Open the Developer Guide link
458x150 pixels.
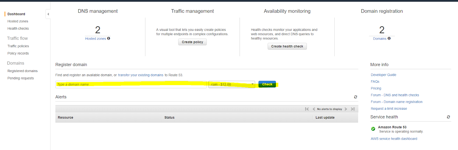coord(384,75)
